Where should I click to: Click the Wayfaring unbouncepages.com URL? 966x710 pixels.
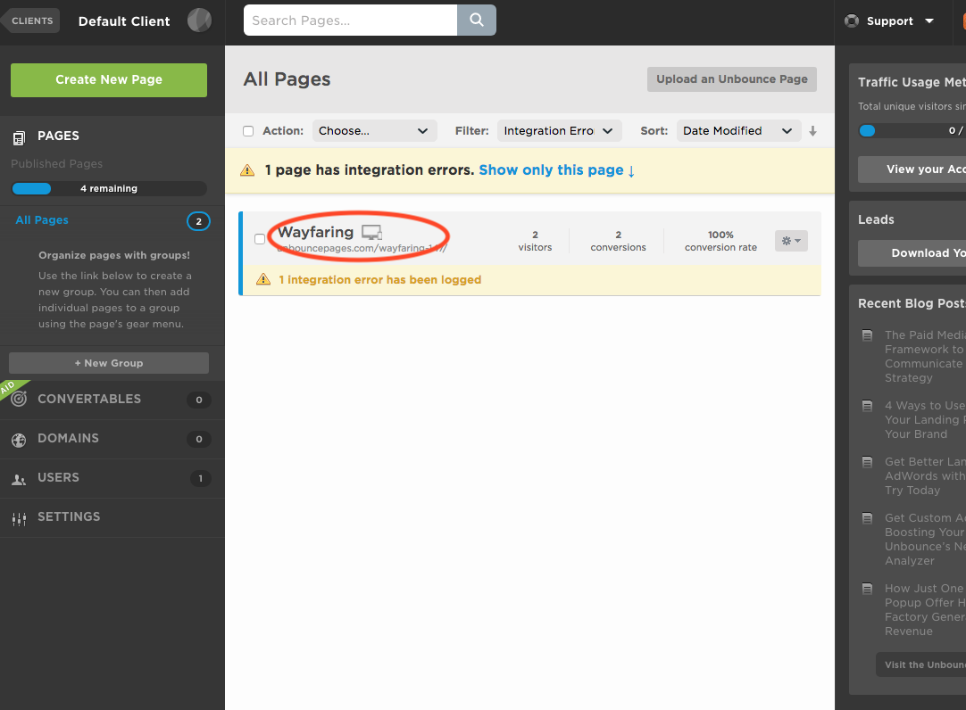(362, 249)
